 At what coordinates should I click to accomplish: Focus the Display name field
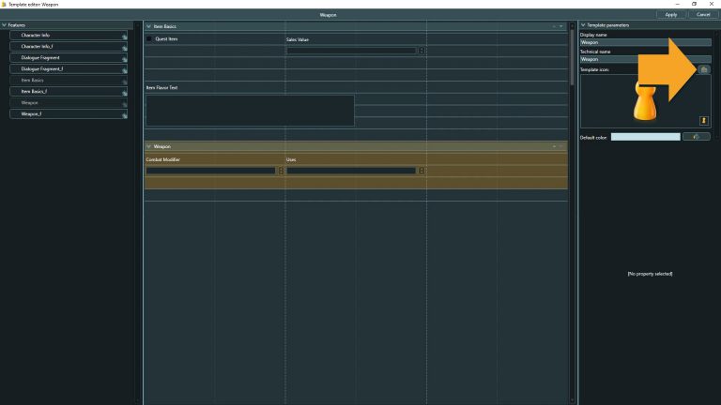[645, 42]
